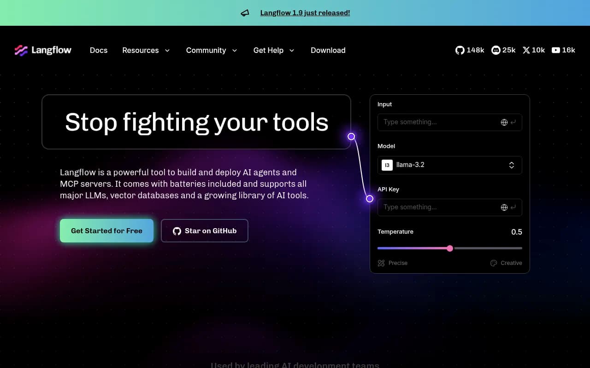The height and width of the screenshot is (368, 590).
Task: Click the Input text field
Action: [450, 122]
